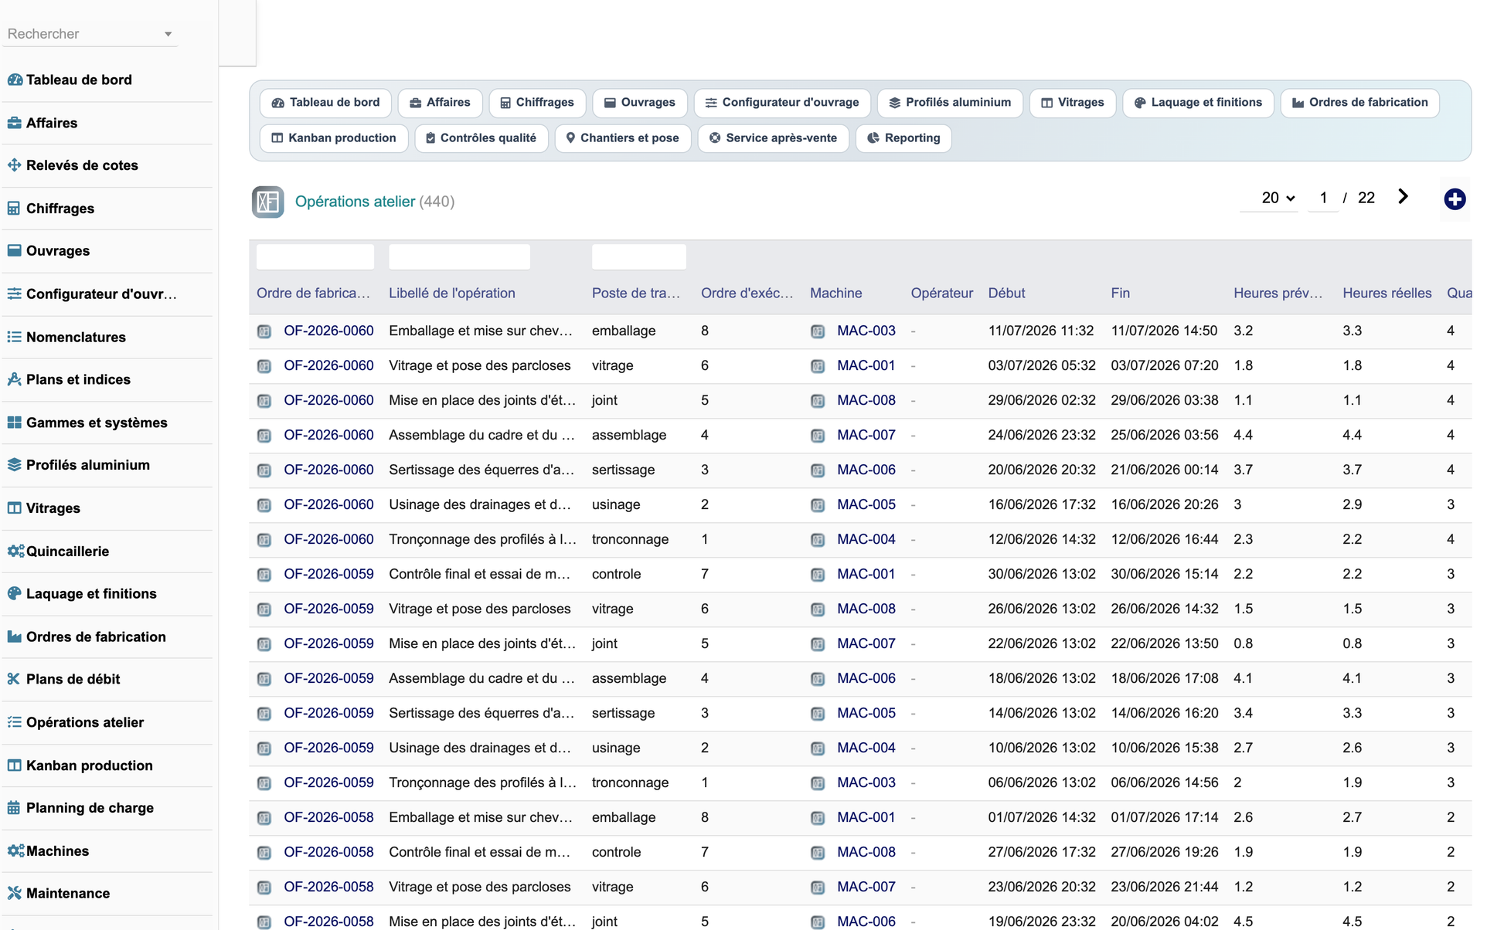Click Kanban production sidebar icon

[15, 765]
